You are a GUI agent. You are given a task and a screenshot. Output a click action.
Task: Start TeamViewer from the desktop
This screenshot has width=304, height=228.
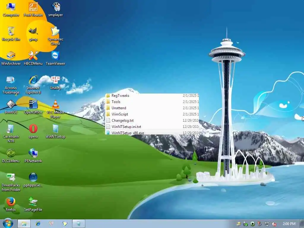(x=56, y=58)
